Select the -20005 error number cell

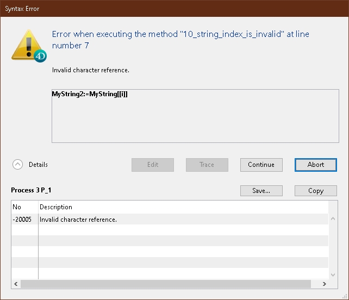tap(22, 220)
